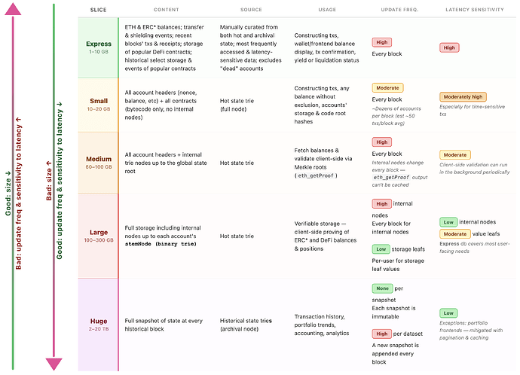The image size is (520, 375).
Task: Click the pink downward arrowhead at bottom
Action: [53, 364]
